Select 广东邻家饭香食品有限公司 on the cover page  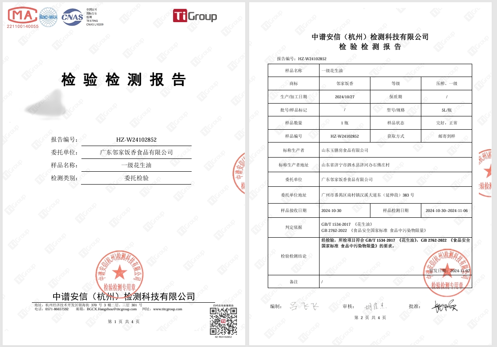136,152
